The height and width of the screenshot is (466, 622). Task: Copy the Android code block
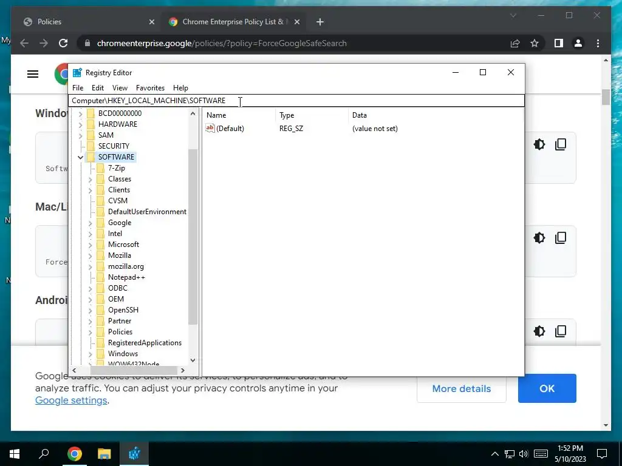(561, 331)
